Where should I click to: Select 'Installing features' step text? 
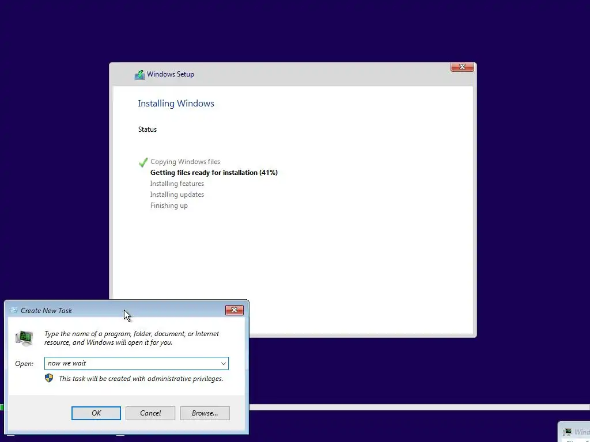point(177,184)
